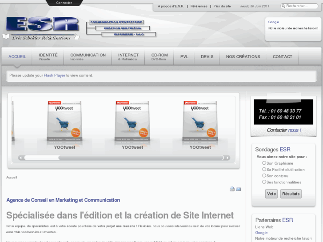The width and height of the screenshot is (323, 242).
Task: Click the date text Jeudi, 30 Juin 2011
Action: (x=255, y=6)
